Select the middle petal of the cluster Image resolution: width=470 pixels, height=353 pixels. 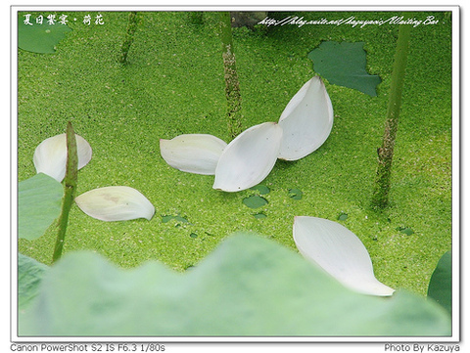click(x=248, y=157)
